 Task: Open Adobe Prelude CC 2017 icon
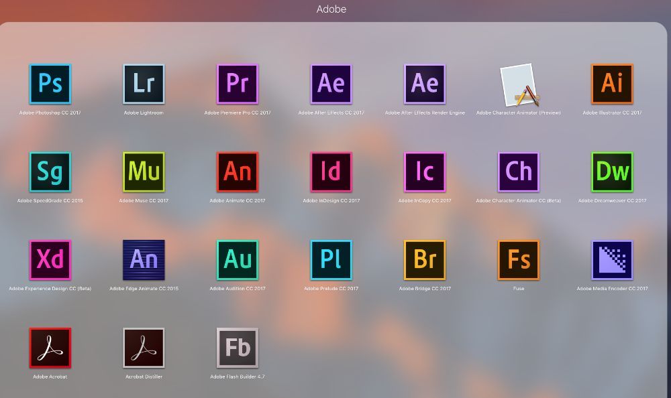(331, 260)
